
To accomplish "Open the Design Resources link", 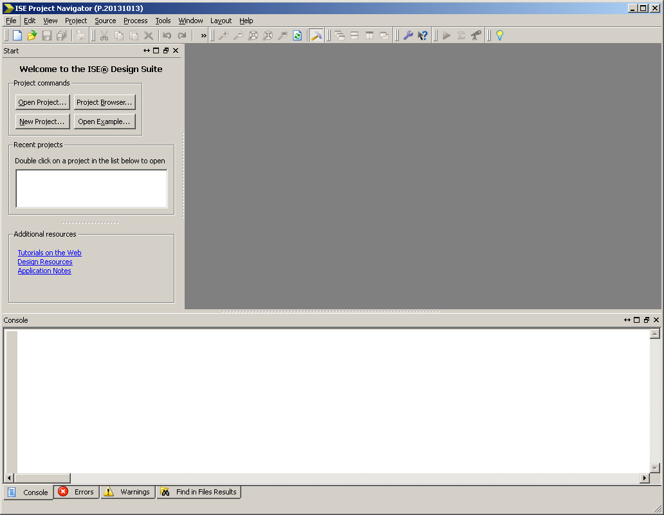I will click(45, 262).
